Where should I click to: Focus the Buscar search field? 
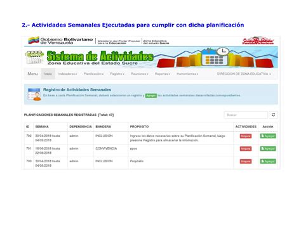coord(246,115)
